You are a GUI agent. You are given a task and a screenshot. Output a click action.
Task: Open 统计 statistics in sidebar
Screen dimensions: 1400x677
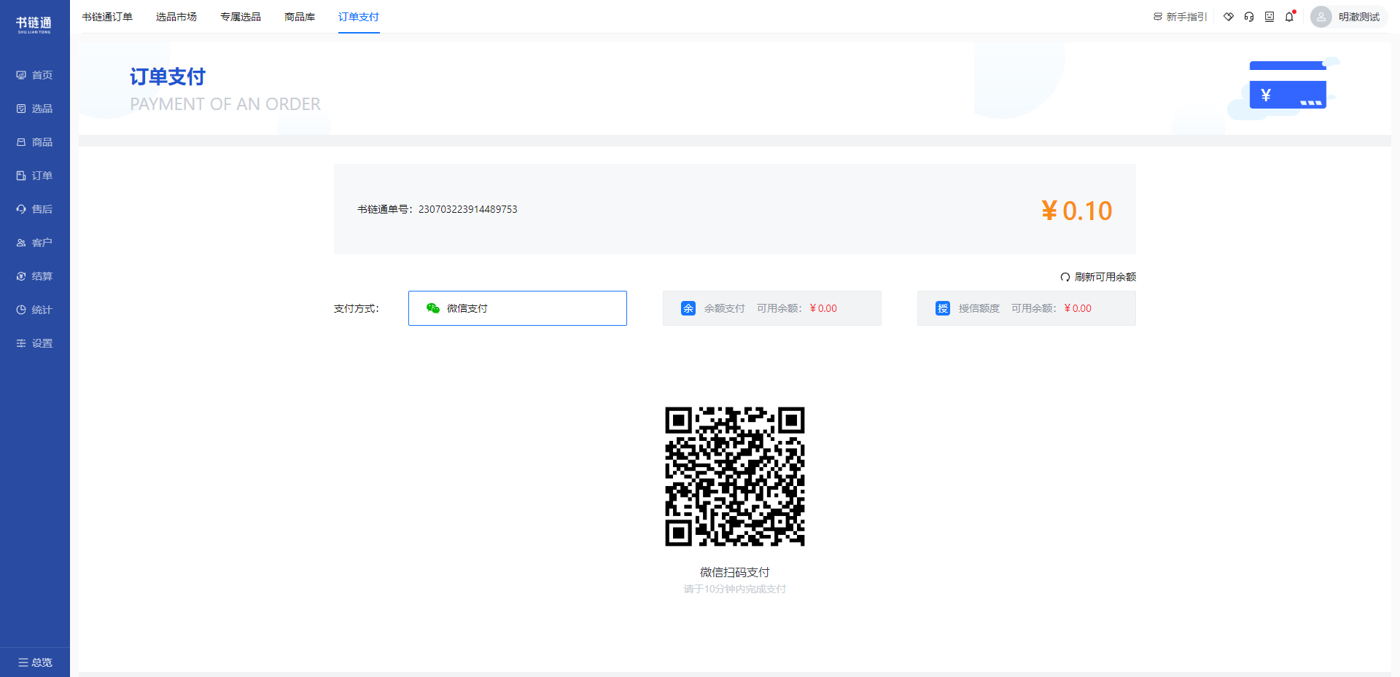(x=34, y=310)
